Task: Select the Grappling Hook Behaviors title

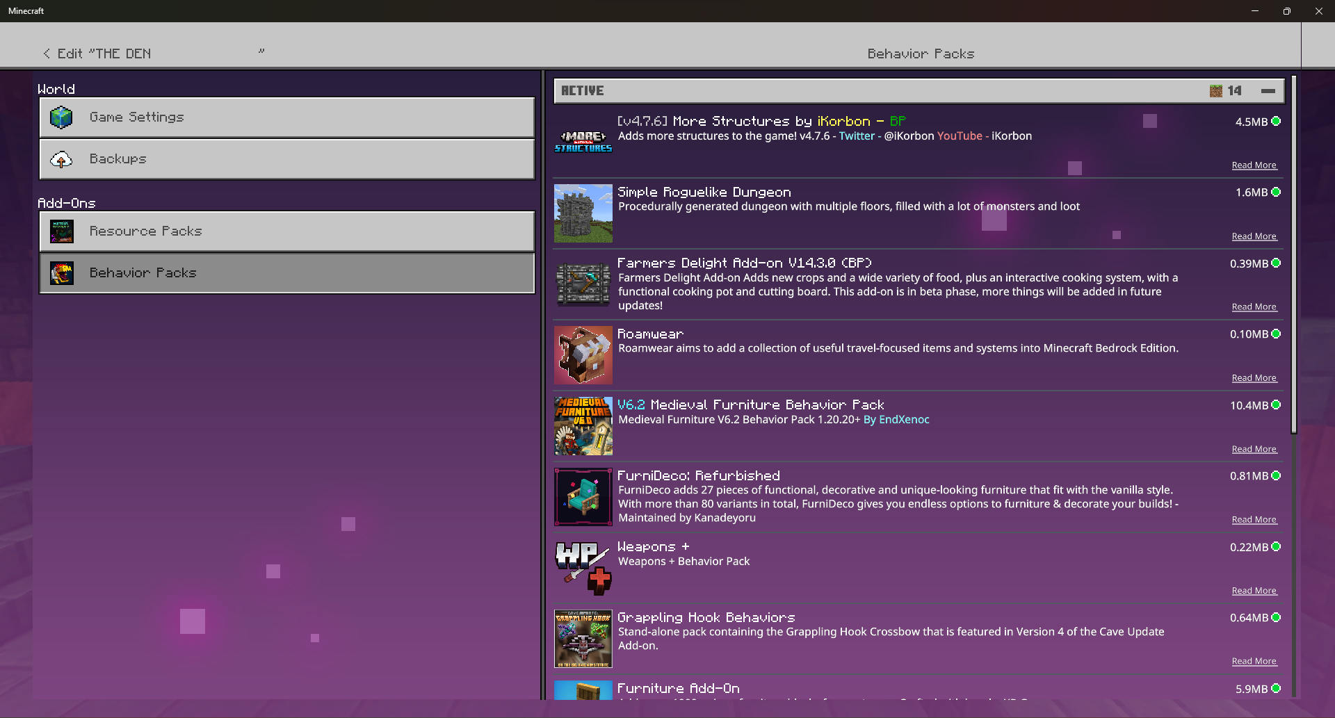Action: [x=706, y=618]
